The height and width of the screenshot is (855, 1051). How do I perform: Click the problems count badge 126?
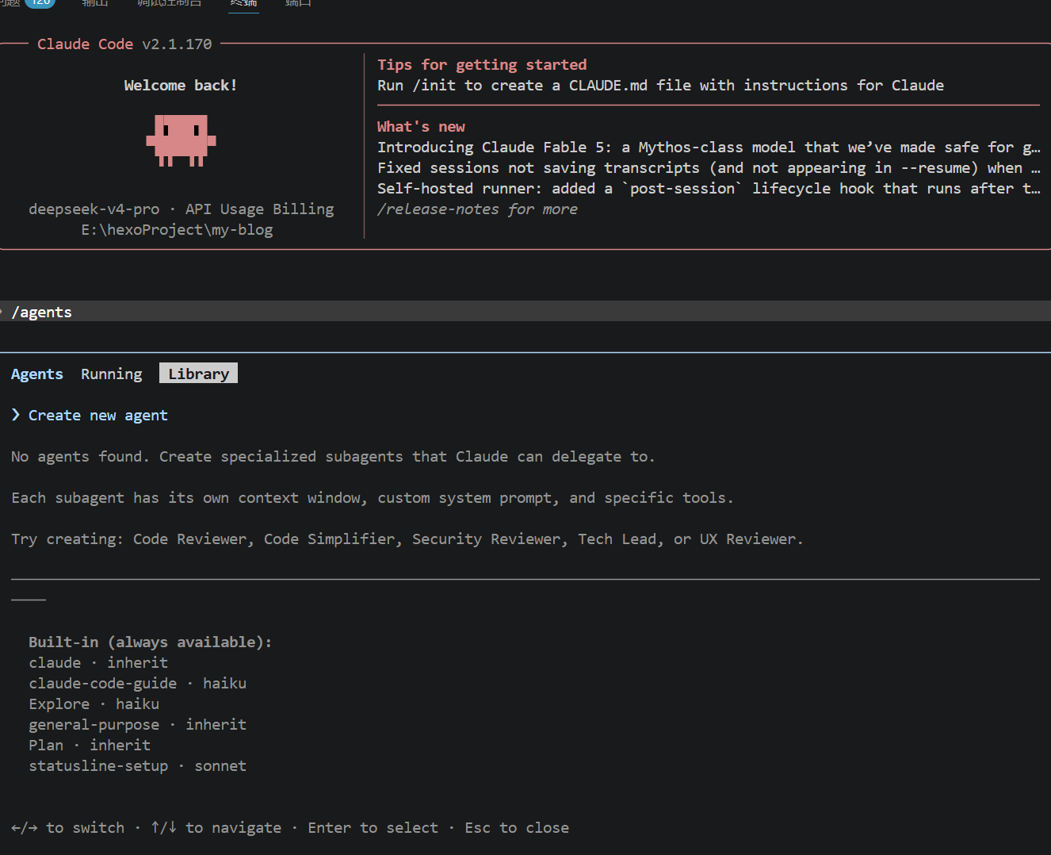click(x=40, y=3)
